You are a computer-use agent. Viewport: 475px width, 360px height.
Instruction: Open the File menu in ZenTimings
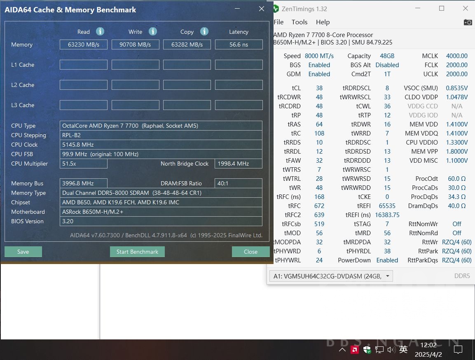[278, 22]
